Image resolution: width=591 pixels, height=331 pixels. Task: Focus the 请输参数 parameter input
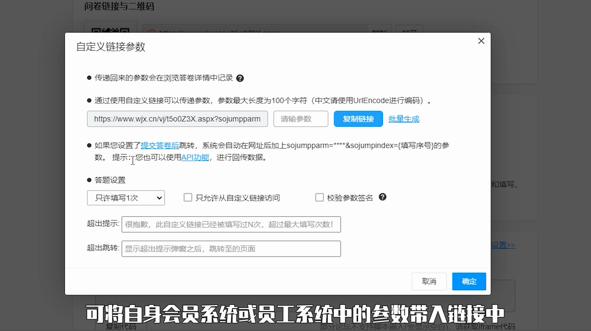[x=301, y=119]
